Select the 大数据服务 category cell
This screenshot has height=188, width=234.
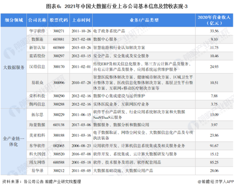coord(14,67)
